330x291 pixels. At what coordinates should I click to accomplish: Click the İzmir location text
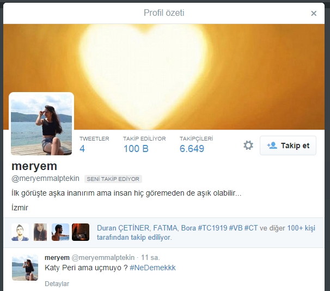(20, 208)
